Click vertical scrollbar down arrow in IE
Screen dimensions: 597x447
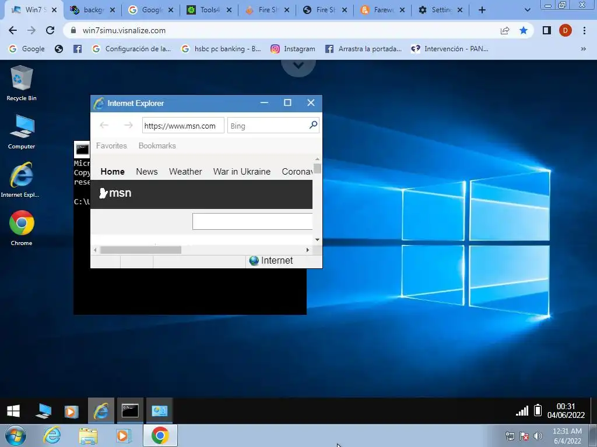317,240
